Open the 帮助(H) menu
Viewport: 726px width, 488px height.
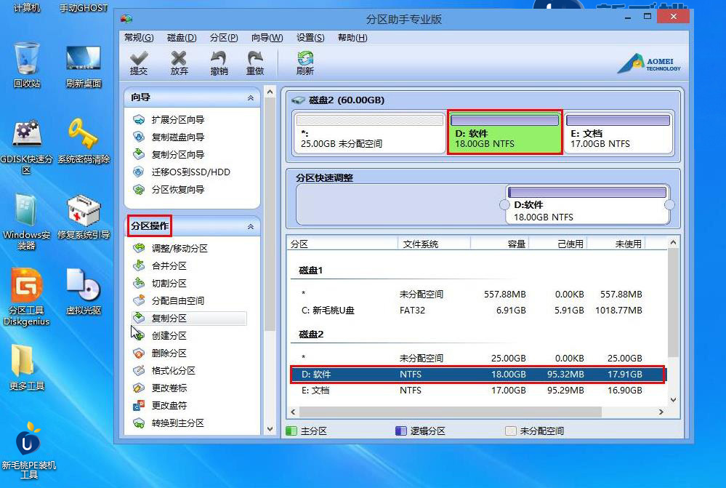[352, 38]
